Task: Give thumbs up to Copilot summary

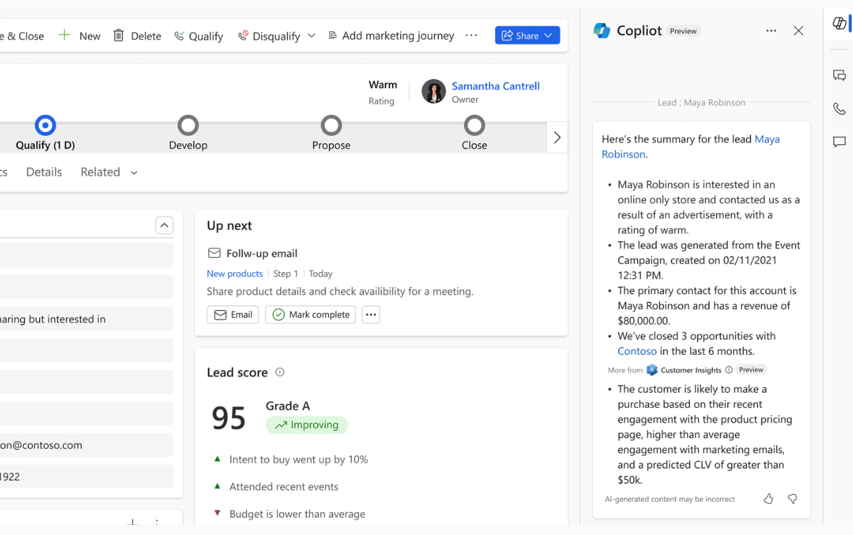Action: point(768,499)
